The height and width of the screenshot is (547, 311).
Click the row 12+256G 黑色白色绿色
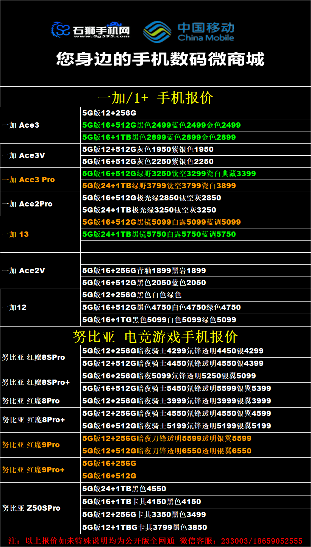pos(195,295)
